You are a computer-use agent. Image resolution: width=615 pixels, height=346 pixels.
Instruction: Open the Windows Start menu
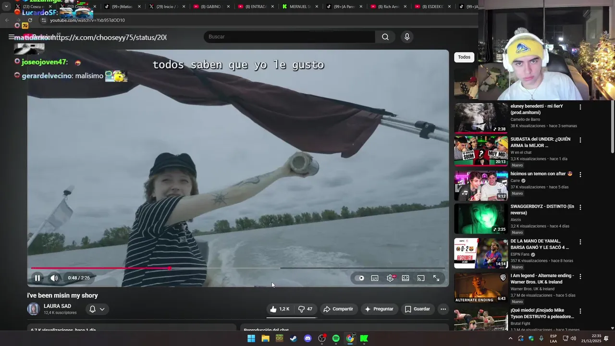[x=251, y=338]
